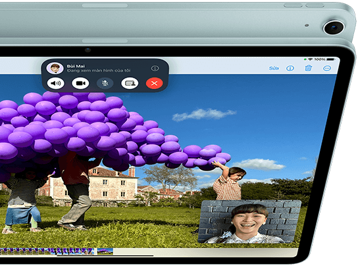
Task: Delete the photo with the trash icon
Action: (308, 68)
